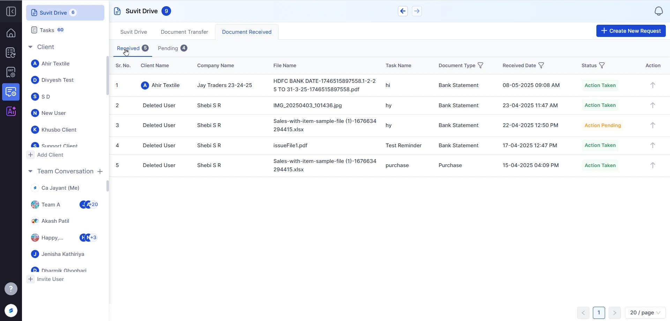Viewport: 670px width, 321px height.
Task: Go forward with the right arrow button
Action: click(417, 11)
